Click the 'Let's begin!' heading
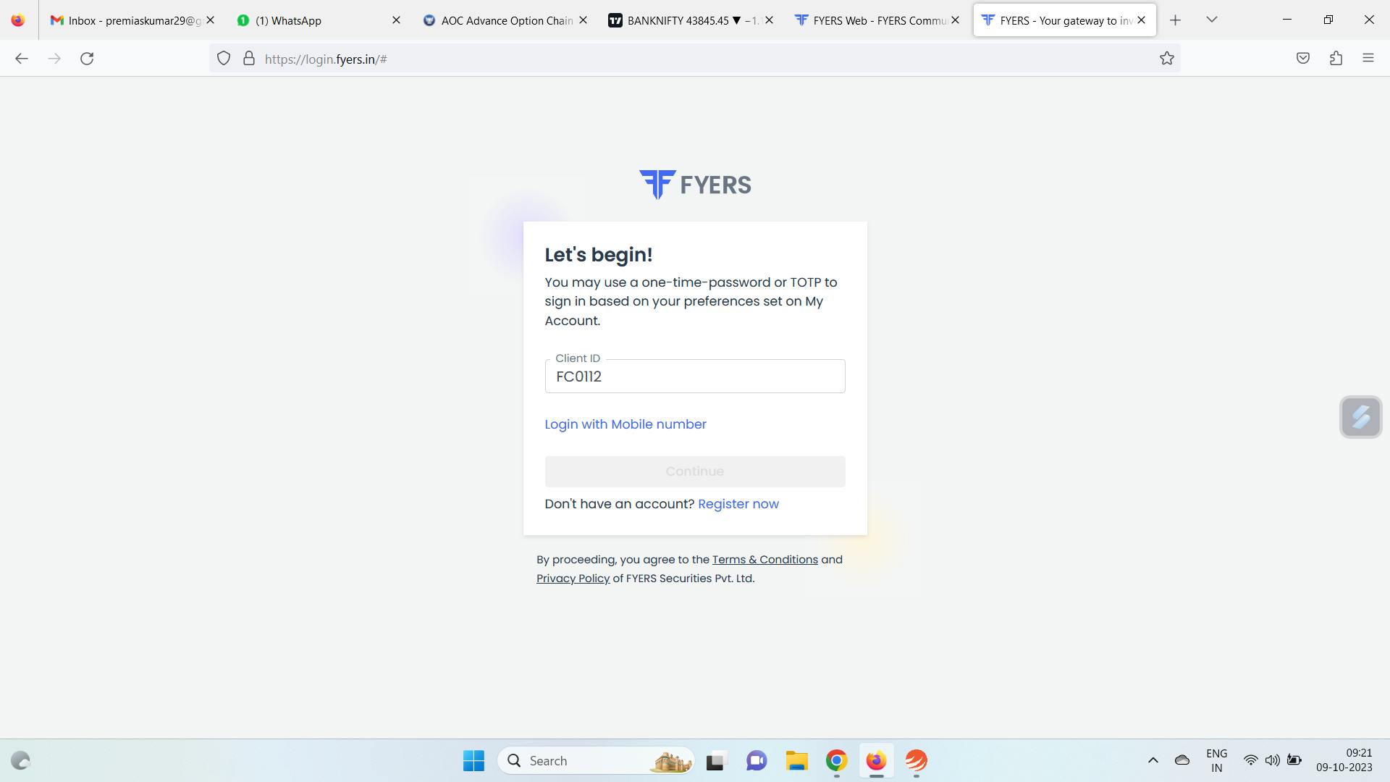This screenshot has width=1390, height=782. [599, 255]
